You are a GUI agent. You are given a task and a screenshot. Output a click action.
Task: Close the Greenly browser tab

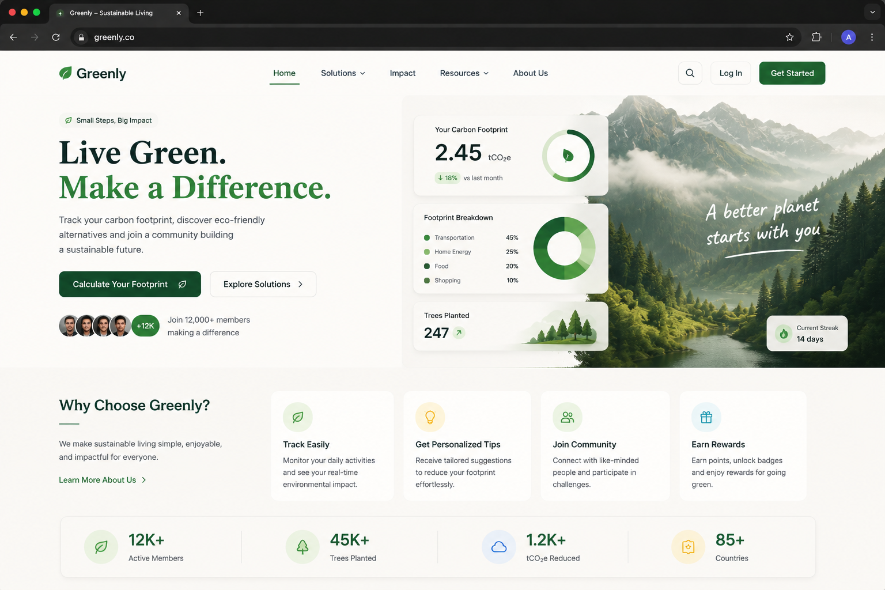pyautogui.click(x=179, y=13)
